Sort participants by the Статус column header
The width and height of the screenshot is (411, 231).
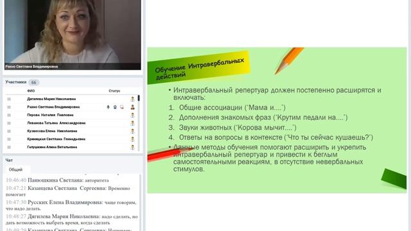114,91
